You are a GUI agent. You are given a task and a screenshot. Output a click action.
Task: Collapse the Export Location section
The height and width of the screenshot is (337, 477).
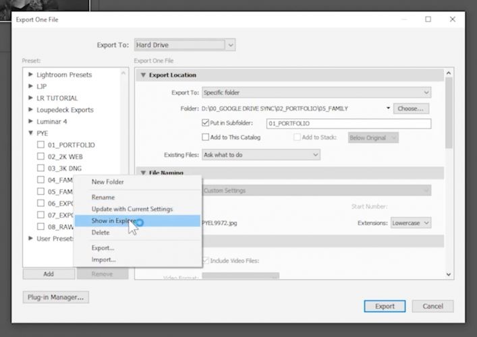pyautogui.click(x=143, y=75)
